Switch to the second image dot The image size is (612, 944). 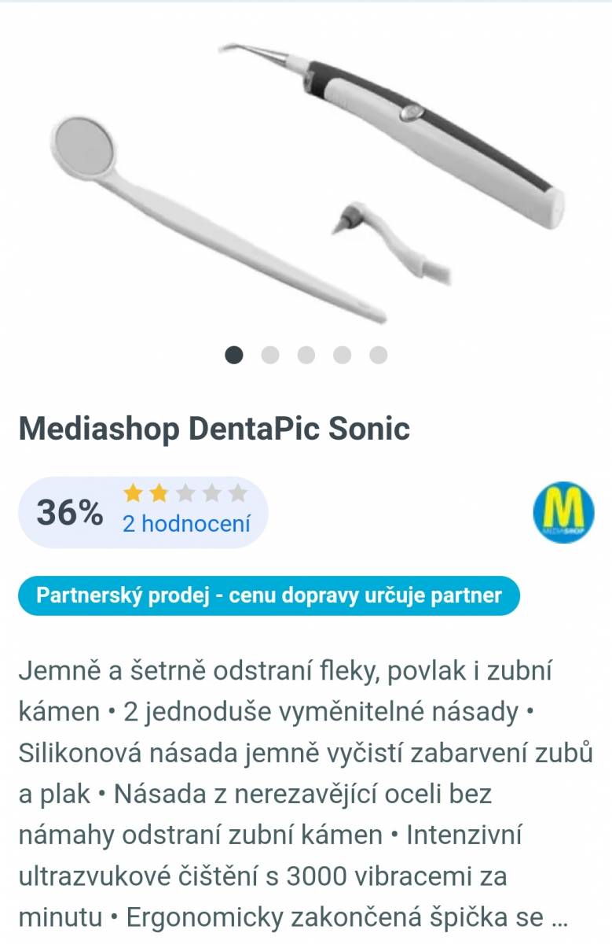[270, 355]
